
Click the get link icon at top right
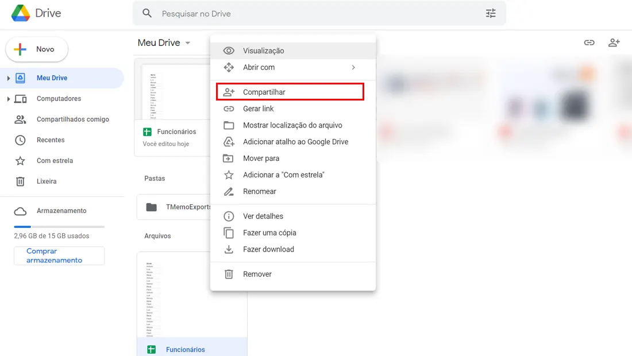click(589, 42)
